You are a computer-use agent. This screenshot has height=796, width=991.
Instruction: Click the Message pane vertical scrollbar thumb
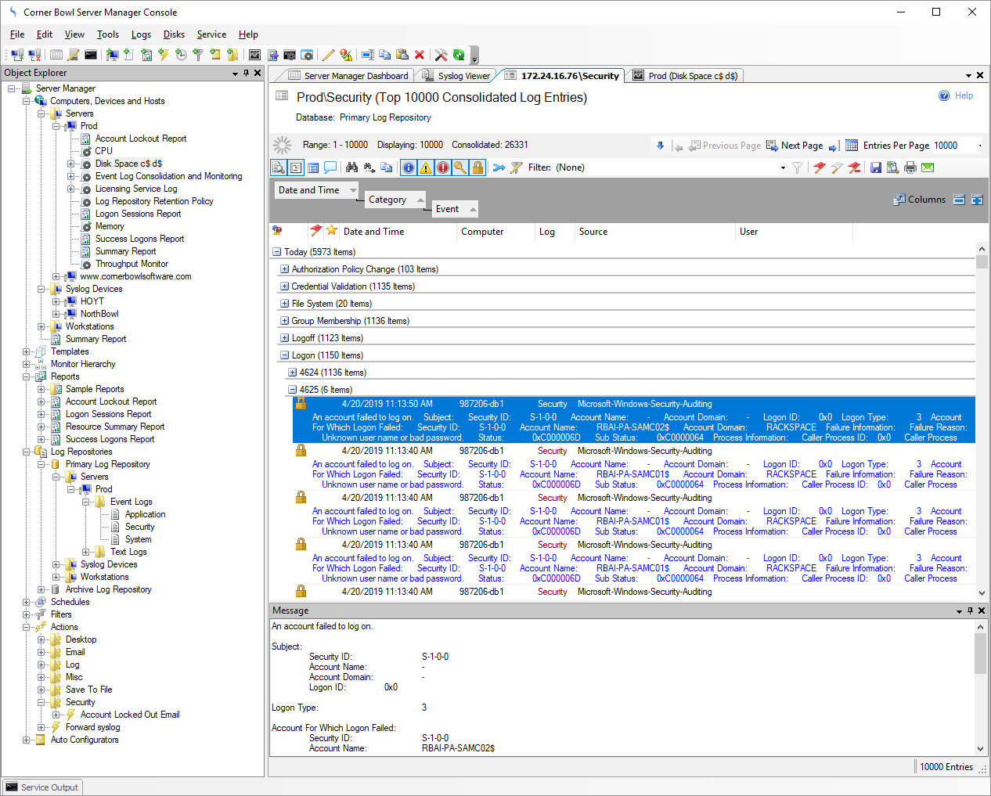(980, 654)
